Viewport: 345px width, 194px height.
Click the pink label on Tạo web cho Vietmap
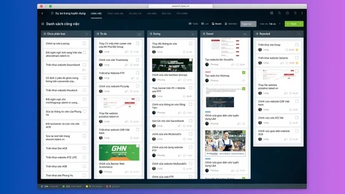208,72
